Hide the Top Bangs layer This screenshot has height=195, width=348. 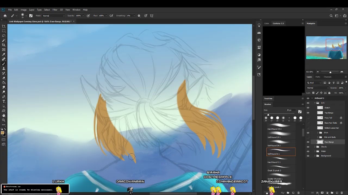pyautogui.click(x=308, y=113)
